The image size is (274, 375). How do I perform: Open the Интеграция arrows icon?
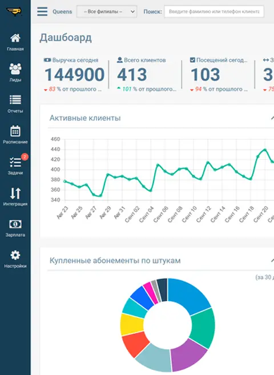click(x=15, y=193)
